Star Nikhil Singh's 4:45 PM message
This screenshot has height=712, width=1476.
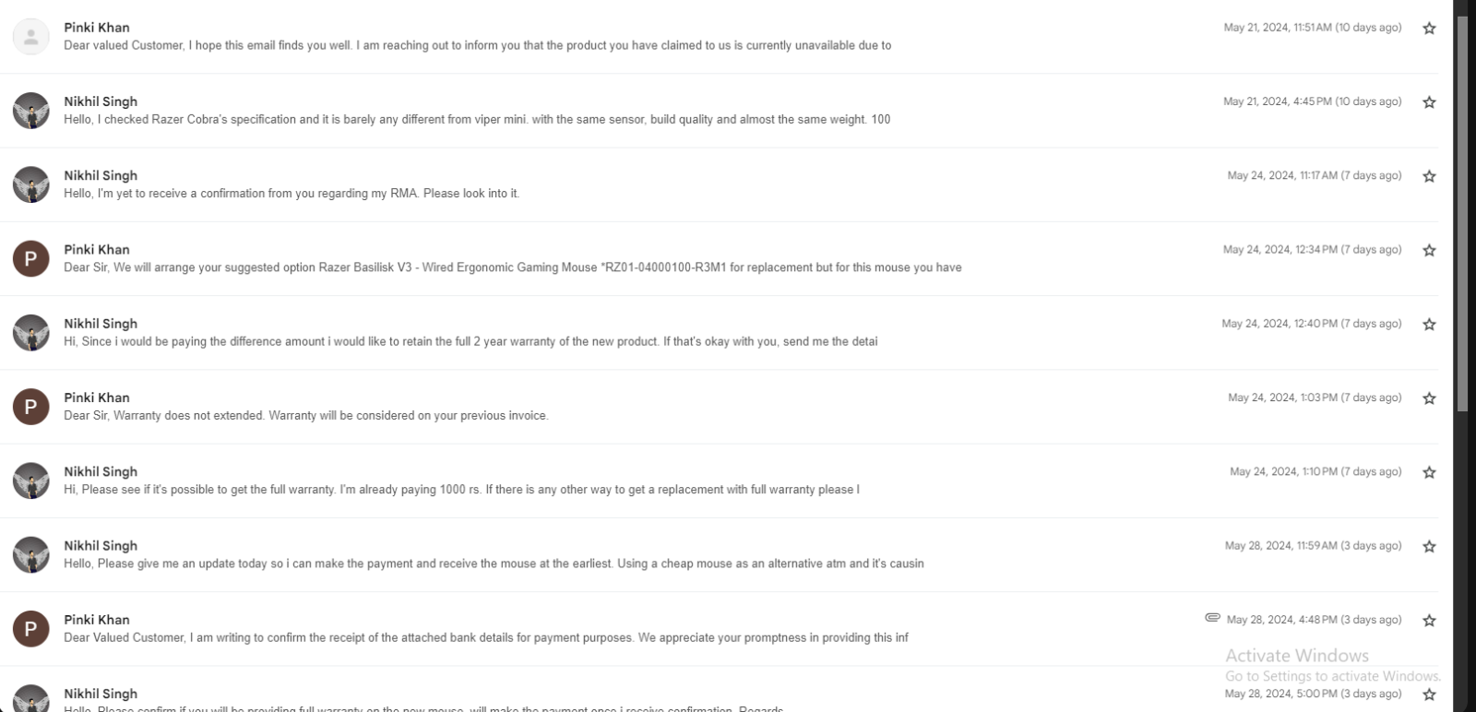point(1429,102)
